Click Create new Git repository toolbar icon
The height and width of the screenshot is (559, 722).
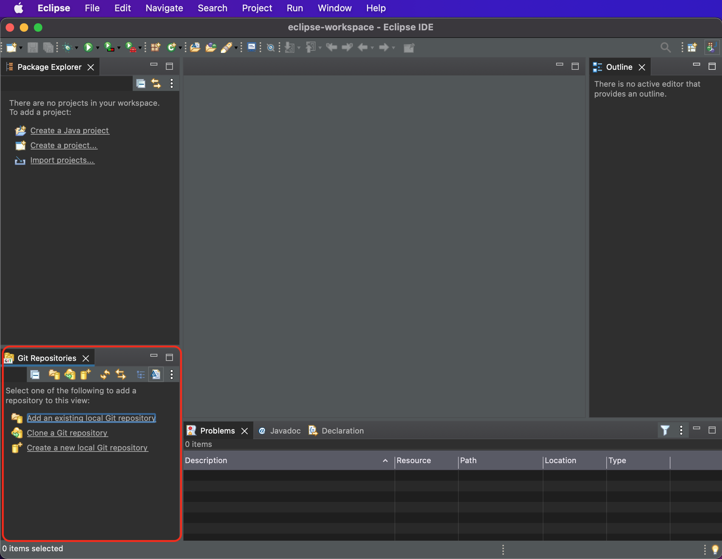[x=85, y=374]
